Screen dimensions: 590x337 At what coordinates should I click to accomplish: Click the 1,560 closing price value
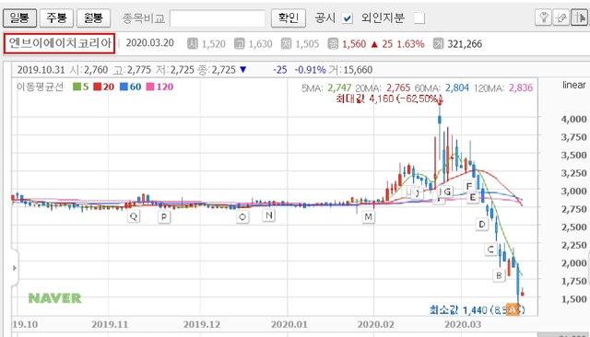click(354, 44)
